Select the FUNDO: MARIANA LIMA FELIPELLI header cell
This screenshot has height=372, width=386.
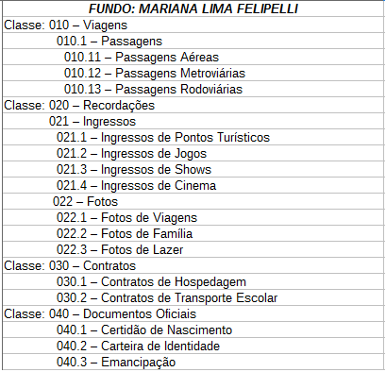coord(193,8)
